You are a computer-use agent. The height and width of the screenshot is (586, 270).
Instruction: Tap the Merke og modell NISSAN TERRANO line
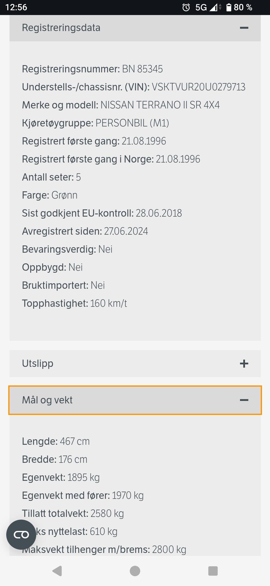tap(121, 105)
